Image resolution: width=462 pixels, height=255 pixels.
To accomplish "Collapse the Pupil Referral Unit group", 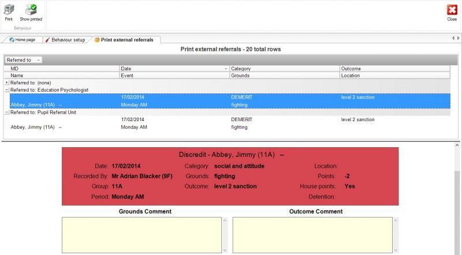I will pyautogui.click(x=7, y=112).
